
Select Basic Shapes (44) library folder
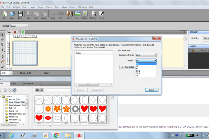point(17,102)
